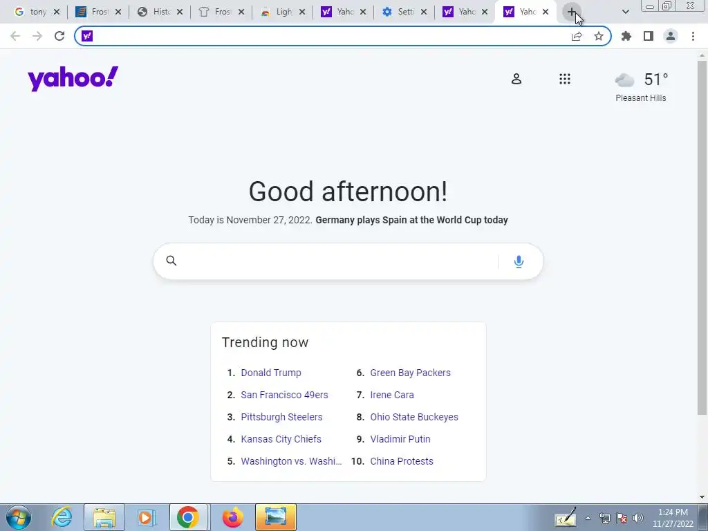
Task: Go forward to the next page
Action: tap(37, 36)
